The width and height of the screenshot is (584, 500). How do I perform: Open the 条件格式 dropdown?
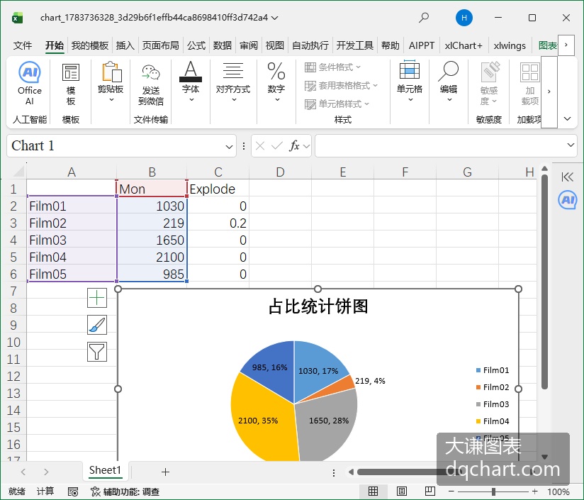click(333, 67)
